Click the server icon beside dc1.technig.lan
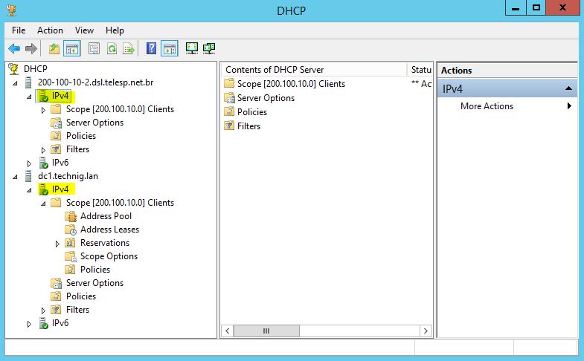584x361 pixels. [28, 176]
